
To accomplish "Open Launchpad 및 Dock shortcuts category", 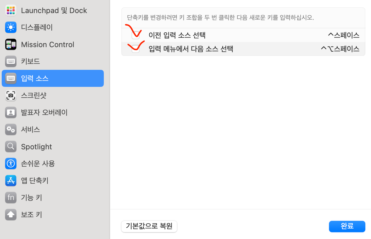I will pyautogui.click(x=54, y=11).
